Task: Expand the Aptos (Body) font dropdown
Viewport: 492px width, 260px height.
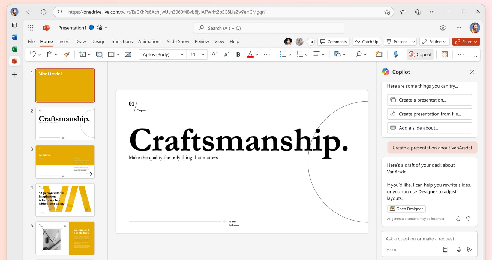Action: [x=182, y=54]
